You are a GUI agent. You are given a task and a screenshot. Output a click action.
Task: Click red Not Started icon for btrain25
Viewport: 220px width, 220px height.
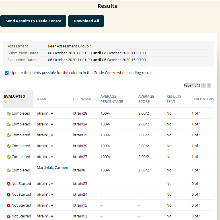coord(9,184)
